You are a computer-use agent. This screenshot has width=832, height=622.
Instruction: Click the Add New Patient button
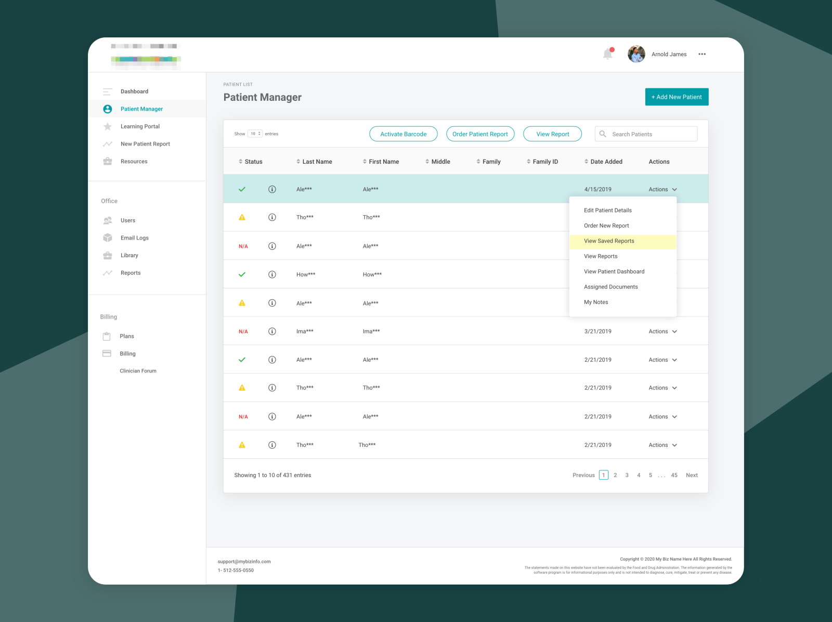coord(677,97)
